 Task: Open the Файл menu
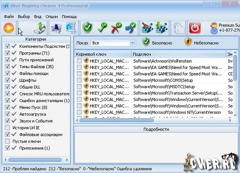coord(9,17)
